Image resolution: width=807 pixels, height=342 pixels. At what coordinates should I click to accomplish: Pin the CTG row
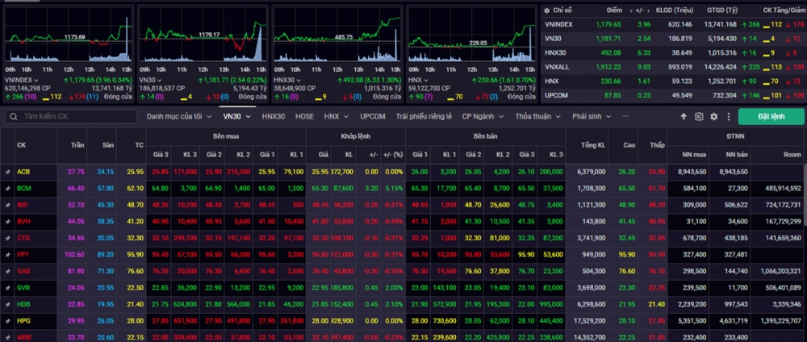click(x=7, y=238)
